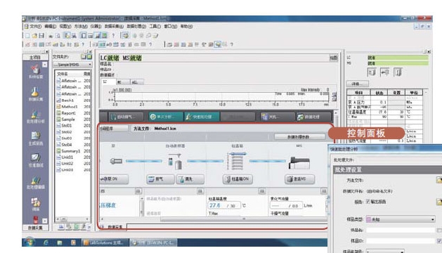Click the Print toolbar icon
Viewport: 442px width, 253px height.
51,36
